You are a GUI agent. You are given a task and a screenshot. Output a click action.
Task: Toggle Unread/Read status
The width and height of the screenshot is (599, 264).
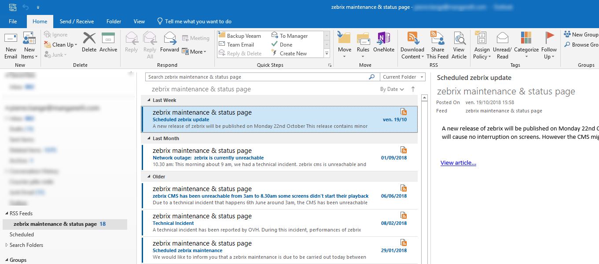(x=502, y=45)
